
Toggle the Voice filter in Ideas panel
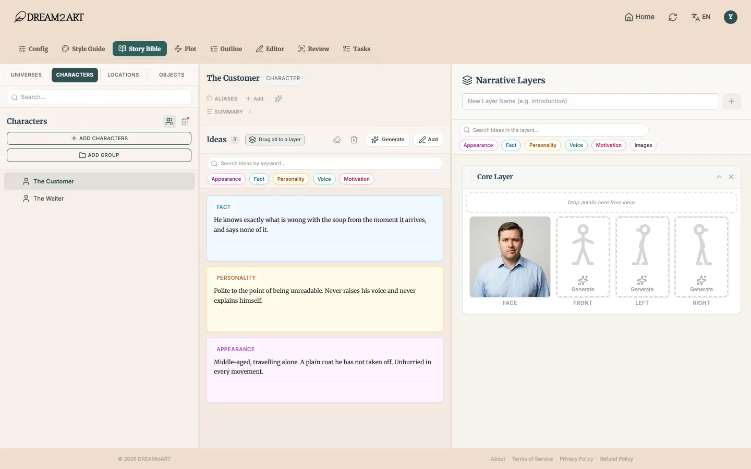[324, 179]
